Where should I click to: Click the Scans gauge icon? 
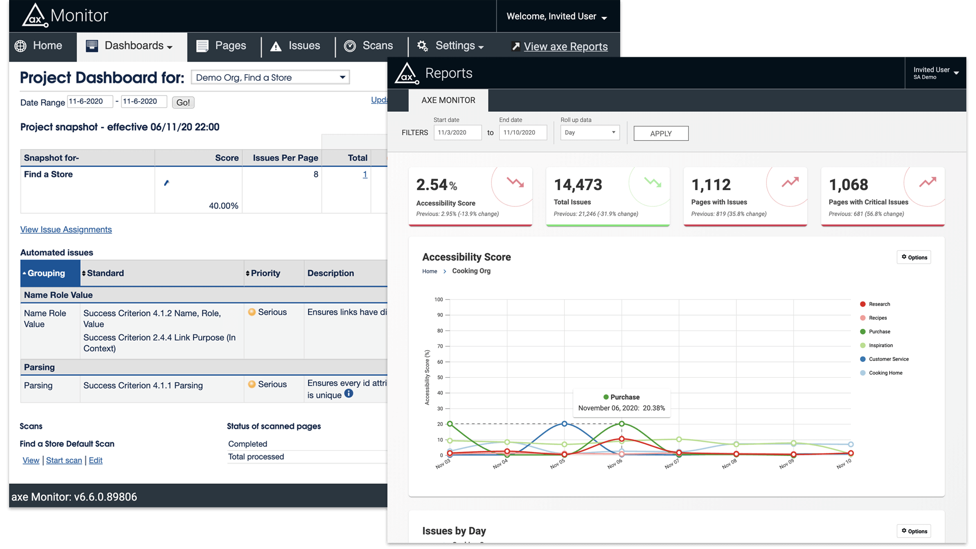click(x=350, y=46)
